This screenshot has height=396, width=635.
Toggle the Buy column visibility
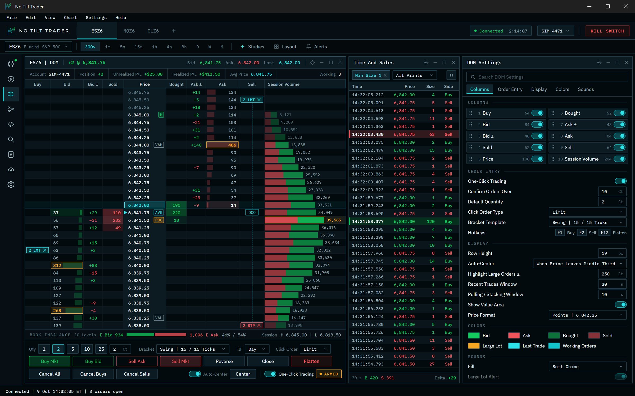pyautogui.click(x=537, y=113)
